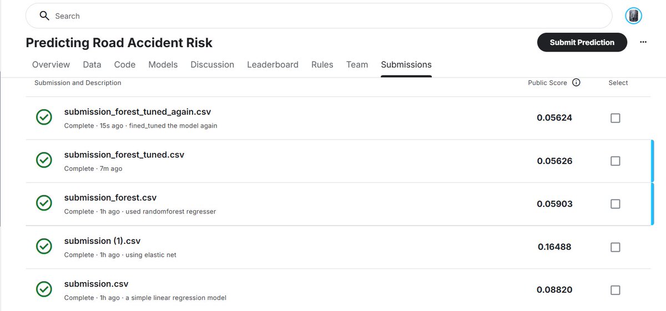Viewport: 666px width, 311px height.
Task: Click the Public Score column header
Action: pos(548,83)
